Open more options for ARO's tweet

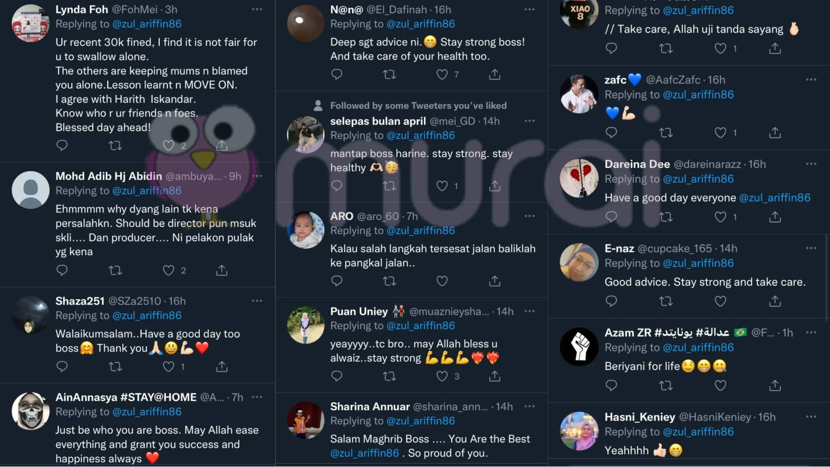tap(530, 216)
